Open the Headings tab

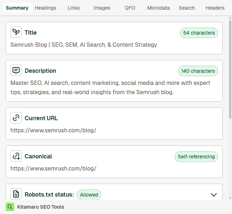tap(45, 8)
